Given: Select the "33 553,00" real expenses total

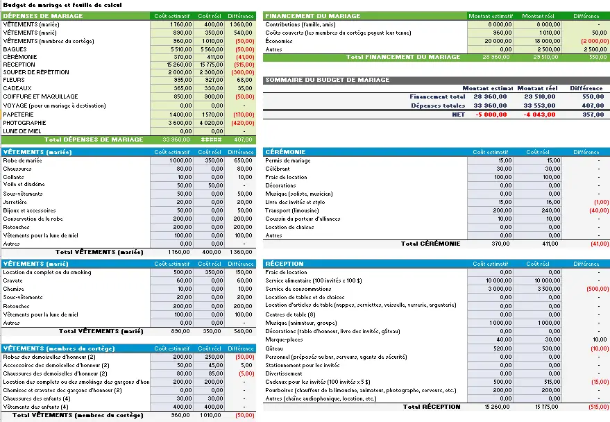Looking at the screenshot, I should click(540, 105).
